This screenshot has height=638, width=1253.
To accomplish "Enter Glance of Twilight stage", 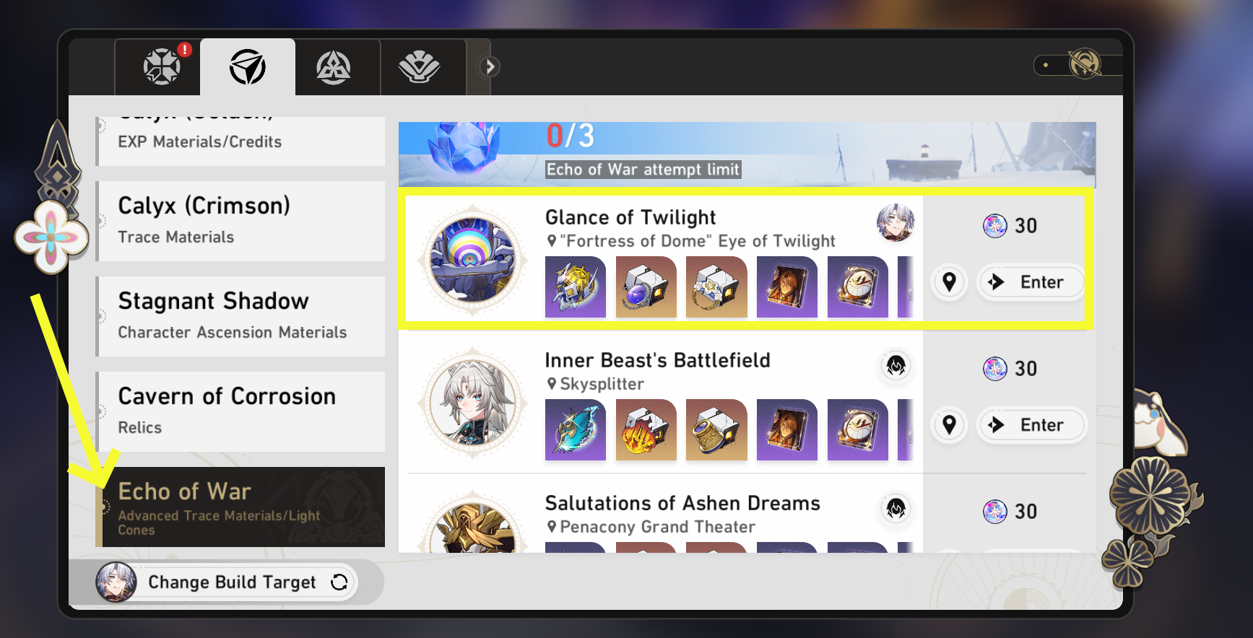I will 1031,282.
